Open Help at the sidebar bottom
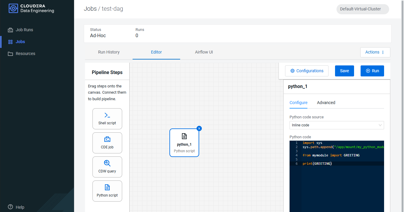The height and width of the screenshot is (212, 404). 16,207
